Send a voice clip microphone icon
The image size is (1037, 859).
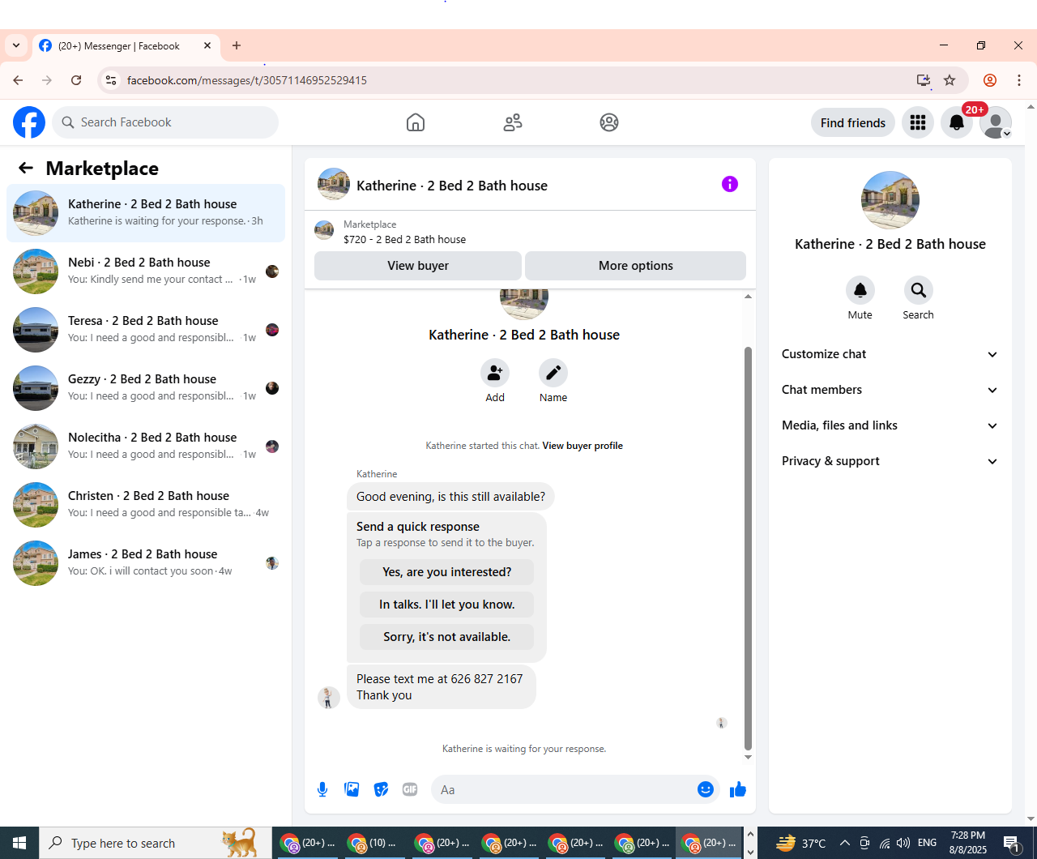click(322, 789)
